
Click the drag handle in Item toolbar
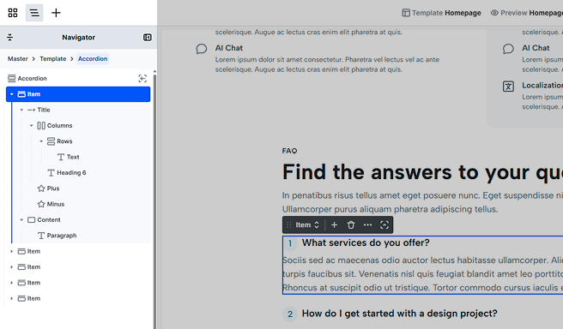pos(289,225)
